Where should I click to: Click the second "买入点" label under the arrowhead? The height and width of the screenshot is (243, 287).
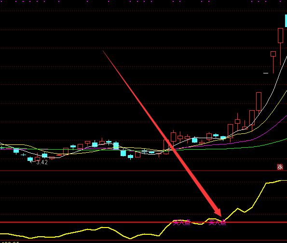tap(217, 223)
